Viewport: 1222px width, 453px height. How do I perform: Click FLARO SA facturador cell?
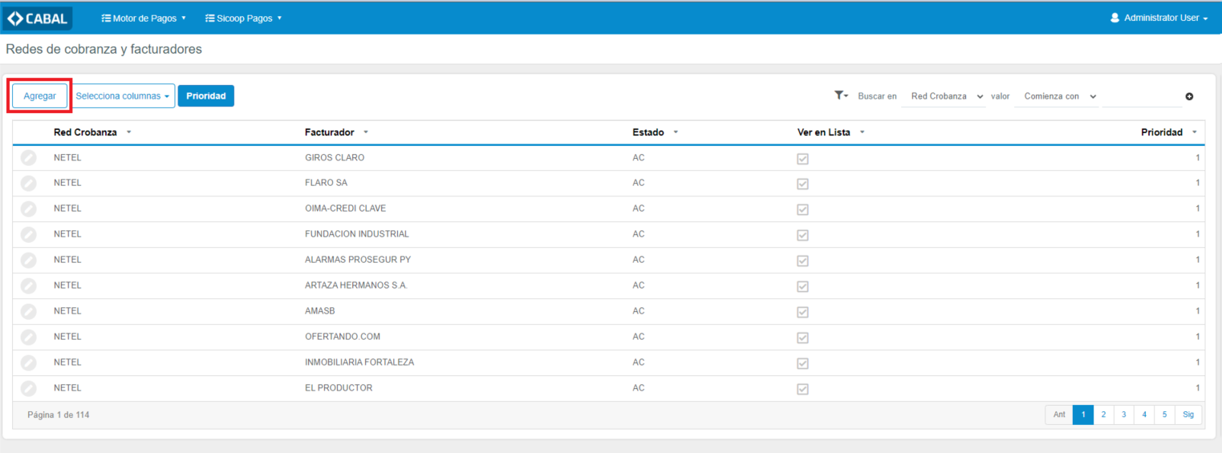coord(326,183)
